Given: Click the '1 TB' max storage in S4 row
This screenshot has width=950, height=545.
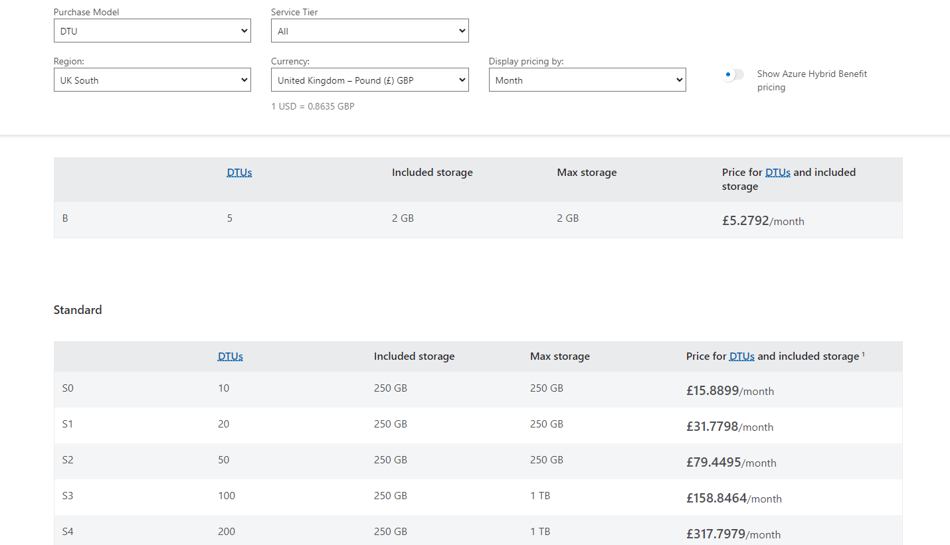Looking at the screenshot, I should coord(540,532).
